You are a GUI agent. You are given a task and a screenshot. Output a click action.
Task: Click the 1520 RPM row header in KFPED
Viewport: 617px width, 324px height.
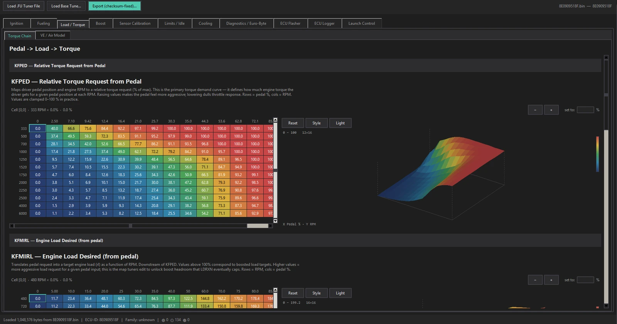click(x=23, y=167)
